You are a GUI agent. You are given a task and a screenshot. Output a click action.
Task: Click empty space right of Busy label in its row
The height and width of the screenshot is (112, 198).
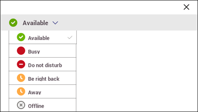click(x=58, y=51)
